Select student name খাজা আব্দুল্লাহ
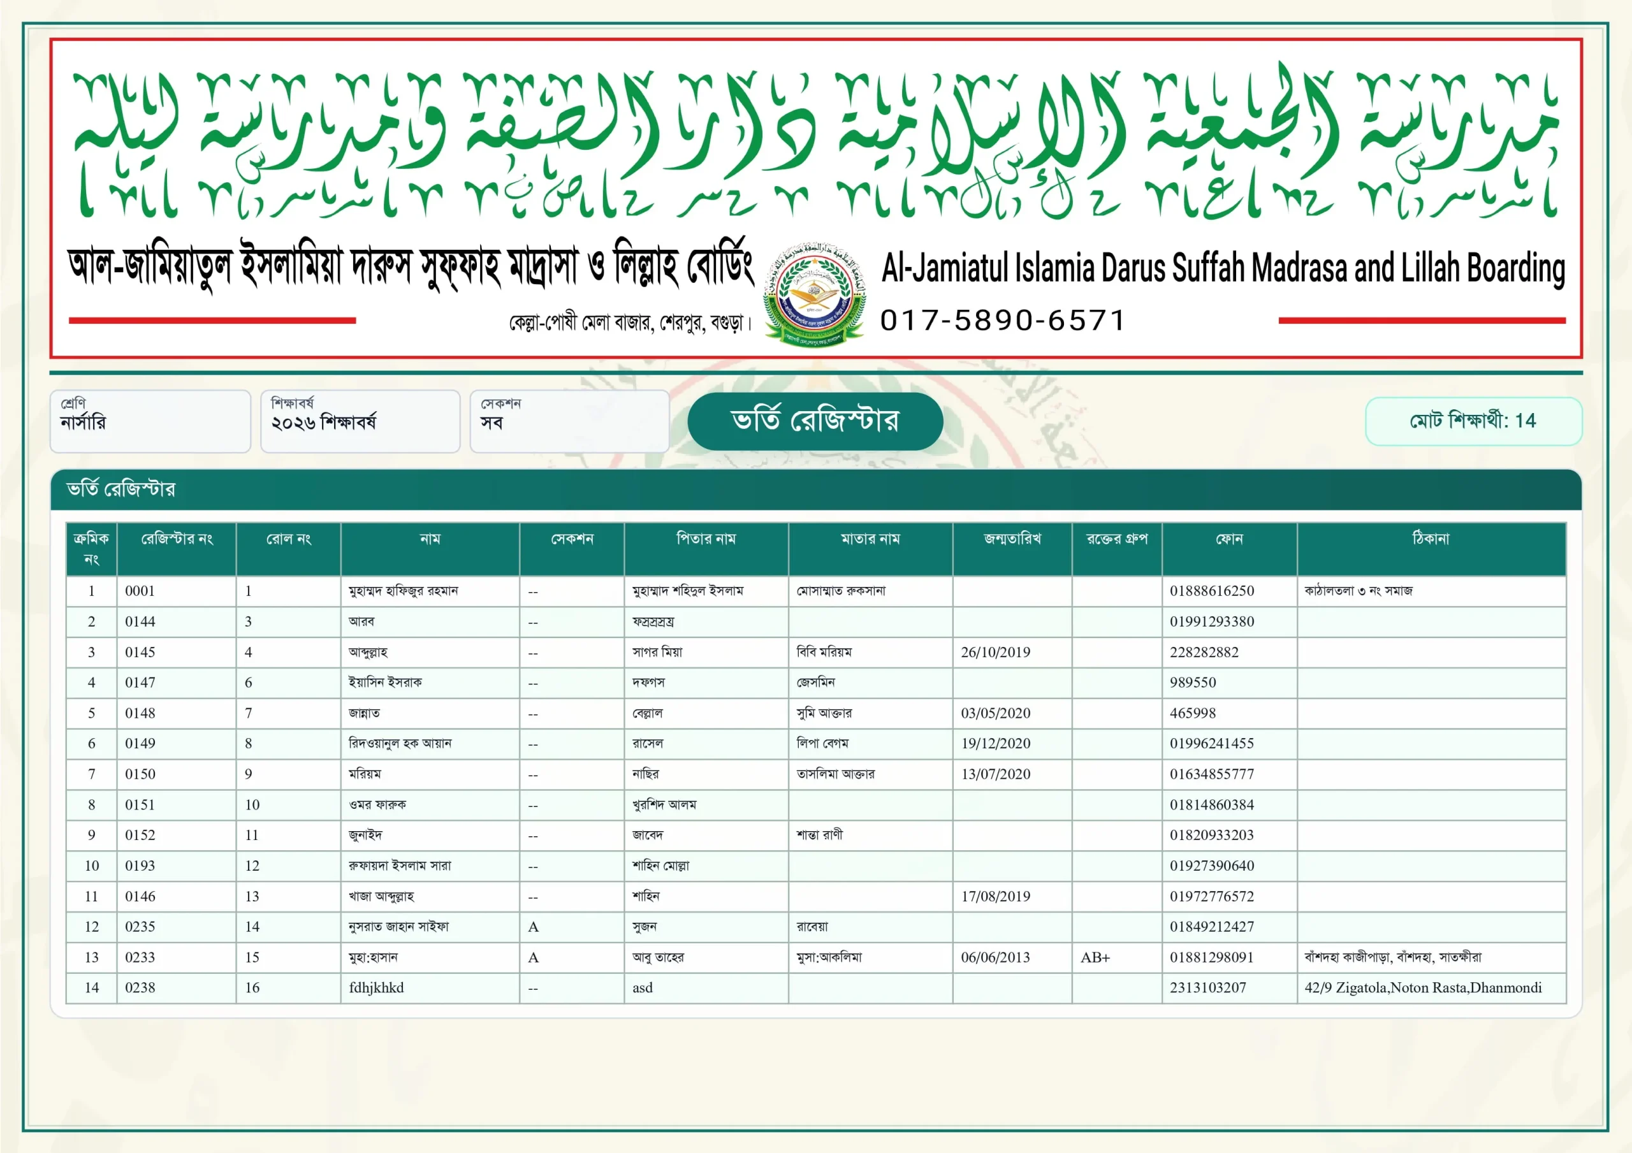Screen dimensions: 1632x1153 381,896
